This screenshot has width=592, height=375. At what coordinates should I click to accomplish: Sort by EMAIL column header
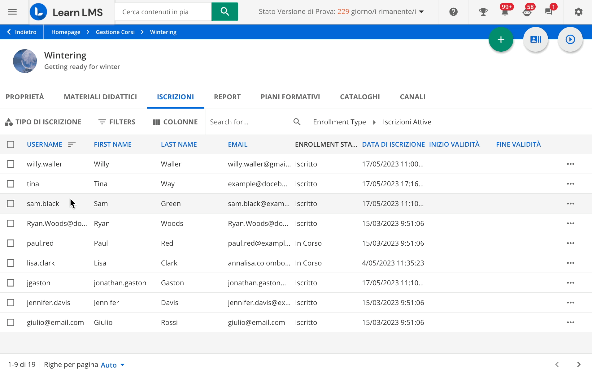pyautogui.click(x=237, y=144)
